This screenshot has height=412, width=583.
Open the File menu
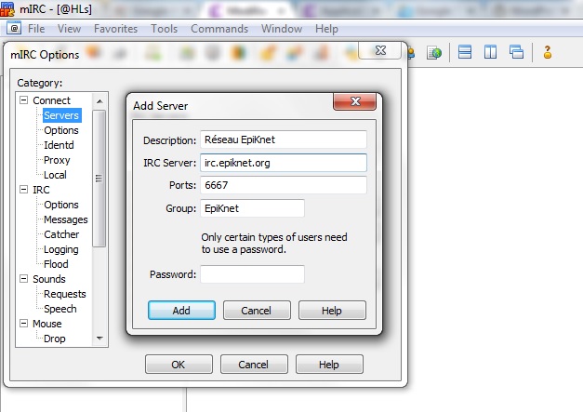pos(36,29)
